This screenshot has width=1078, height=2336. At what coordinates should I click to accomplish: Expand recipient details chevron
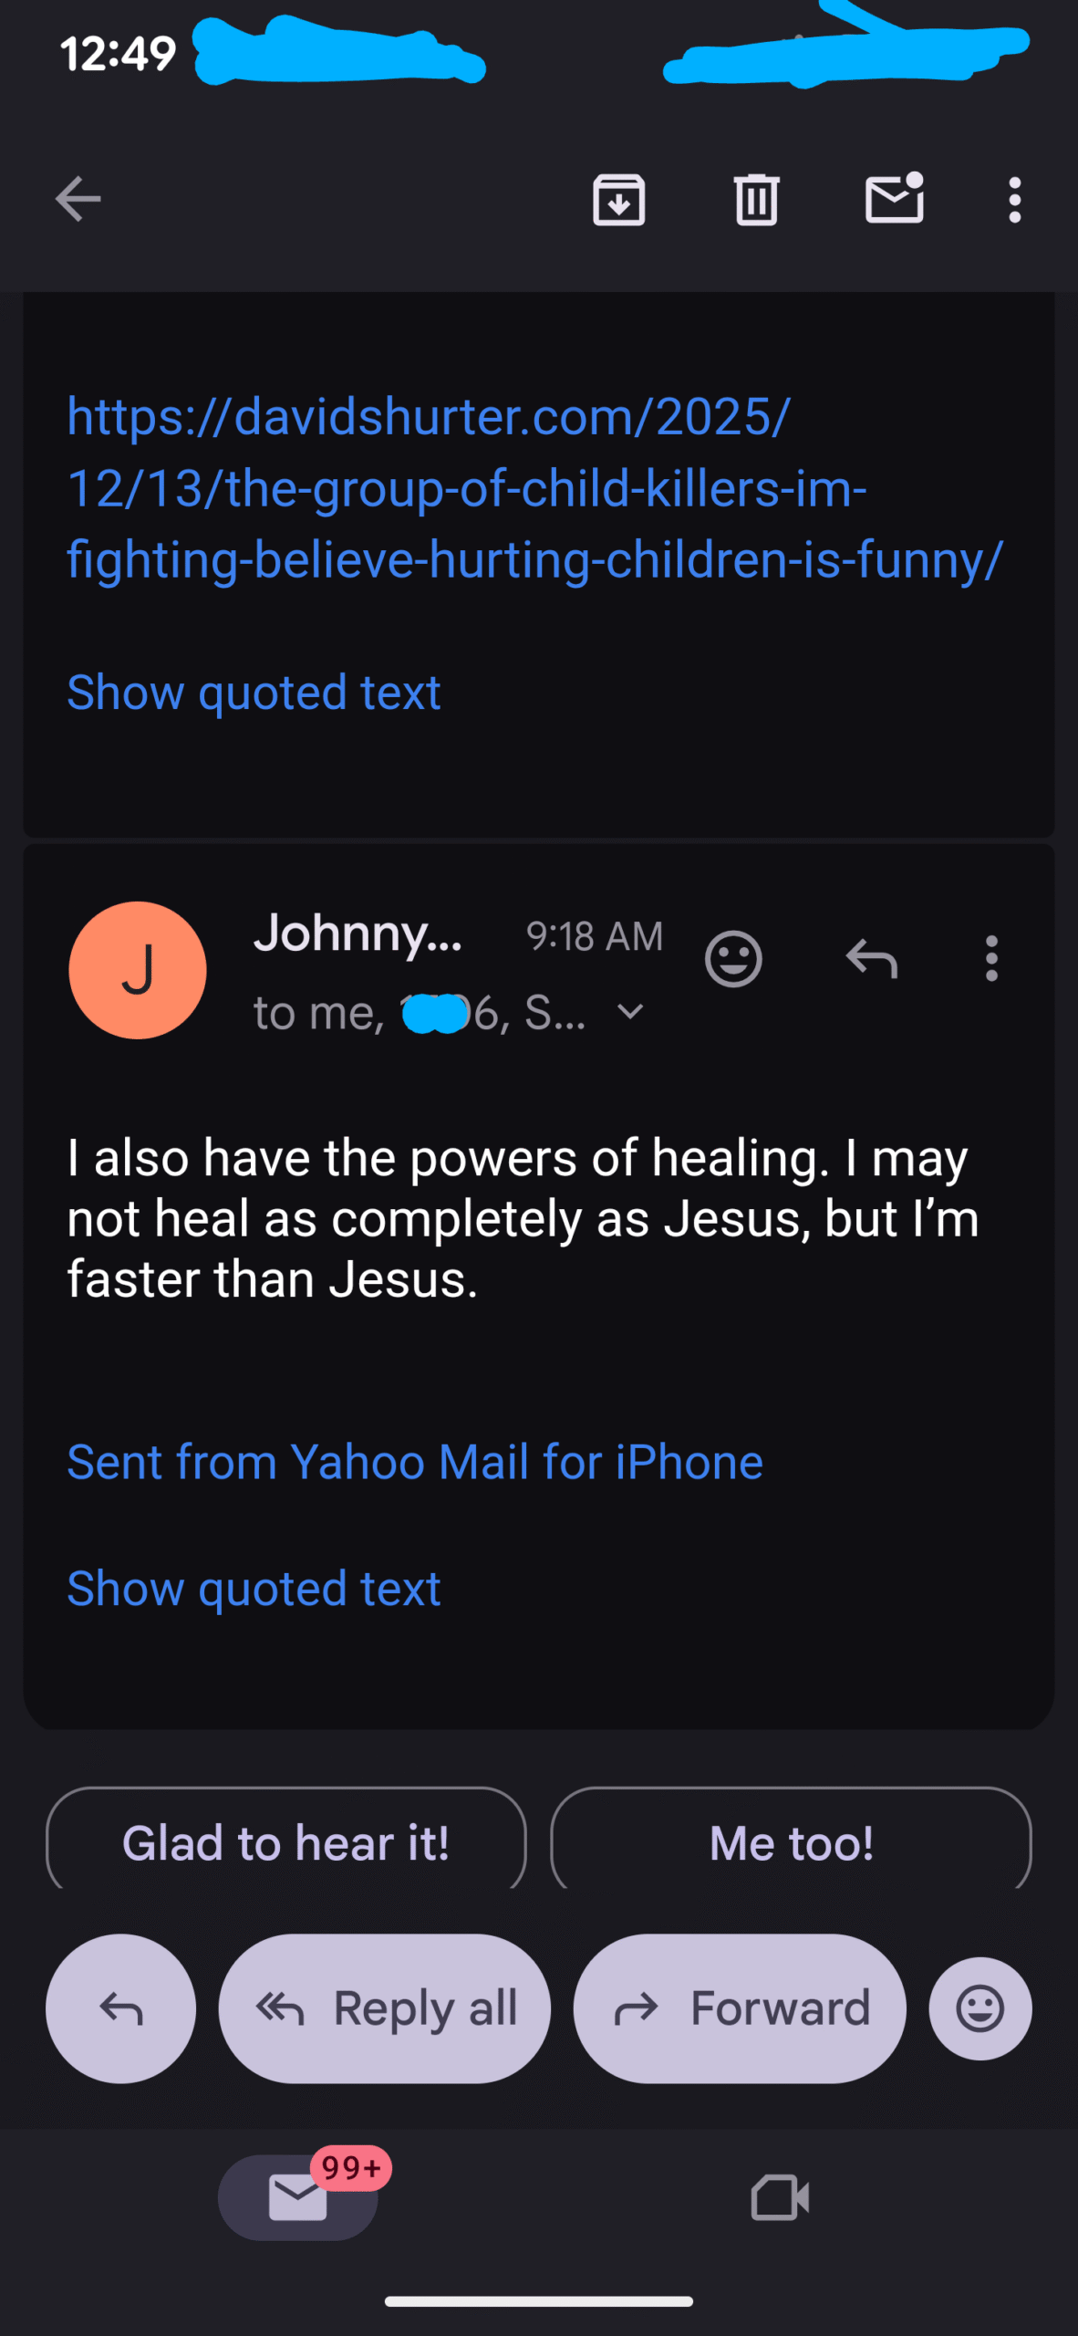pos(630,1011)
